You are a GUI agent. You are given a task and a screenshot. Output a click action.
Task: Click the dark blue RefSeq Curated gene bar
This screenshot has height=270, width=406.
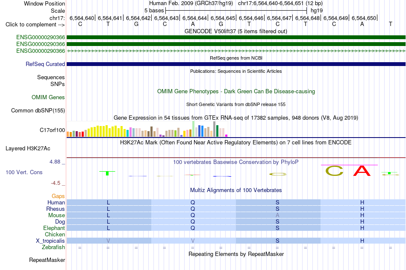click(x=236, y=64)
